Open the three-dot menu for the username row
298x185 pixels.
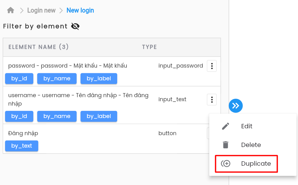click(212, 100)
